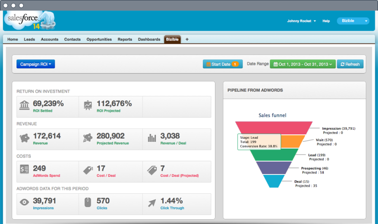Viewport: 378px width, 224px height.
Task: Open the Dashboards tab
Action: (x=149, y=39)
